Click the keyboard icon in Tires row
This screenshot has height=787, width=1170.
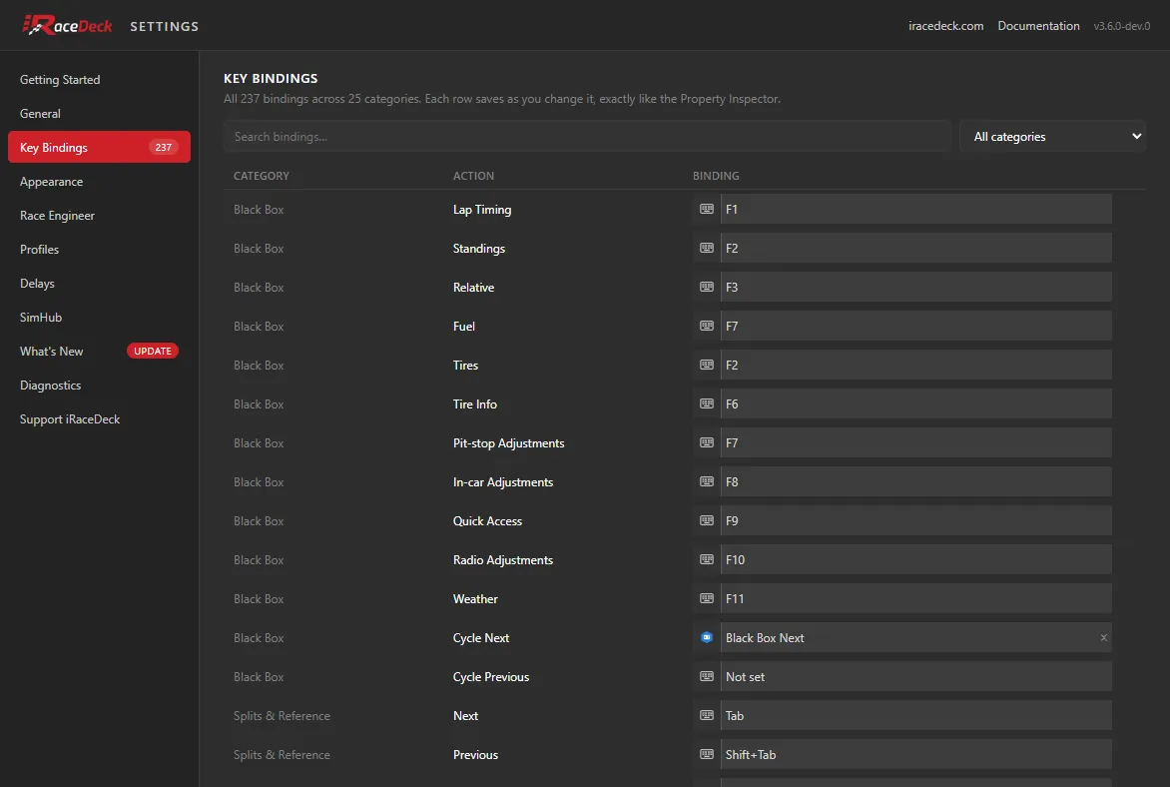(706, 365)
